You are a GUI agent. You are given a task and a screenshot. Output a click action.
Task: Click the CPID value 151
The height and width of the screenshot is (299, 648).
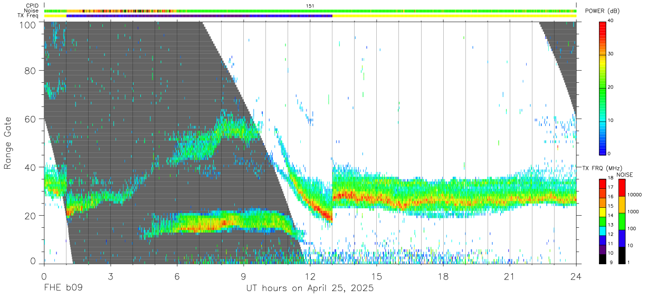[x=310, y=5]
